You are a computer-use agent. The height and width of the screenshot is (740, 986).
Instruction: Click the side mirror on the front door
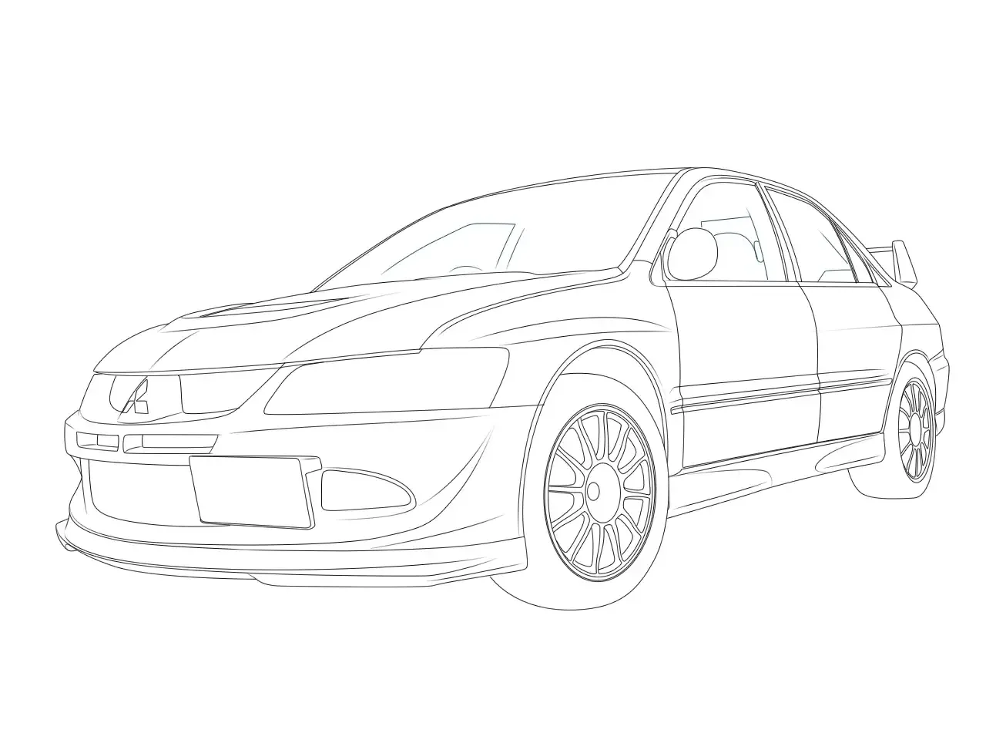coord(692,254)
